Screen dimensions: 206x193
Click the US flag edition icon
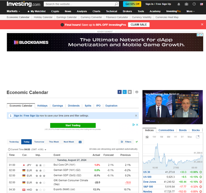pos(201,4)
